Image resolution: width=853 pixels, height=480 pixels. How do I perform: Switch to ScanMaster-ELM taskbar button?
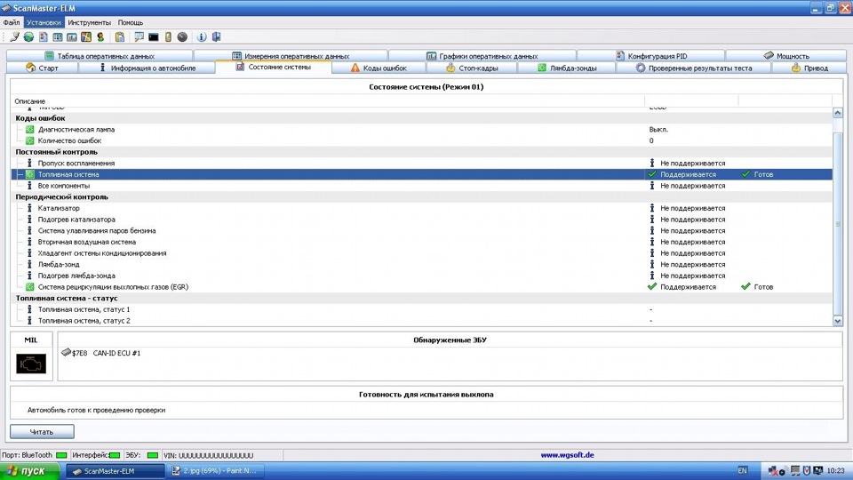click(115, 471)
